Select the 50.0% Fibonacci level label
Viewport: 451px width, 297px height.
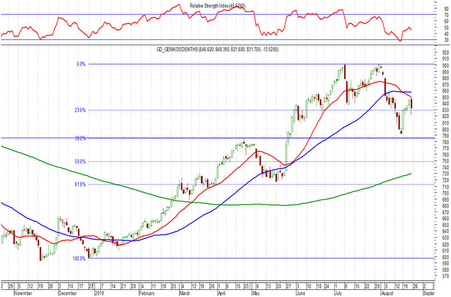click(80, 162)
